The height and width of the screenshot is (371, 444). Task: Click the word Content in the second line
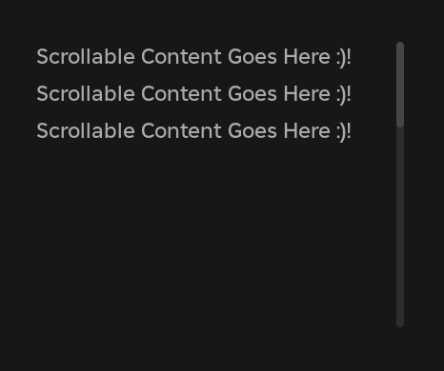181,94
